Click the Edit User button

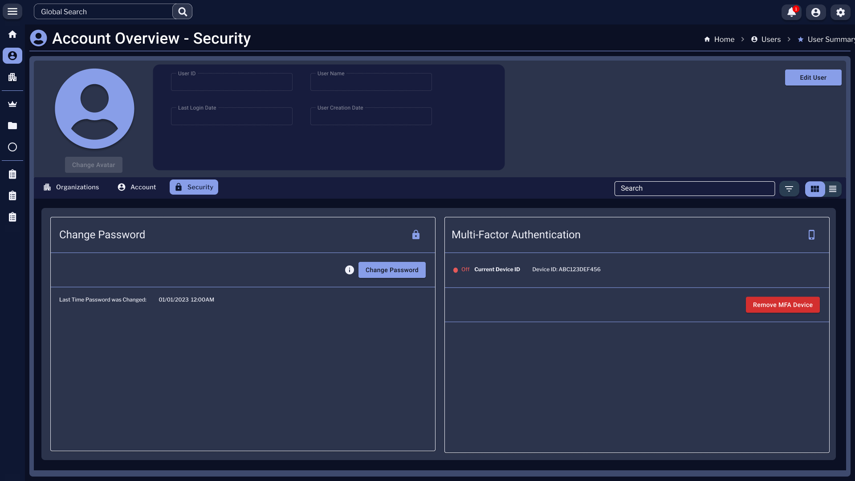tap(813, 77)
